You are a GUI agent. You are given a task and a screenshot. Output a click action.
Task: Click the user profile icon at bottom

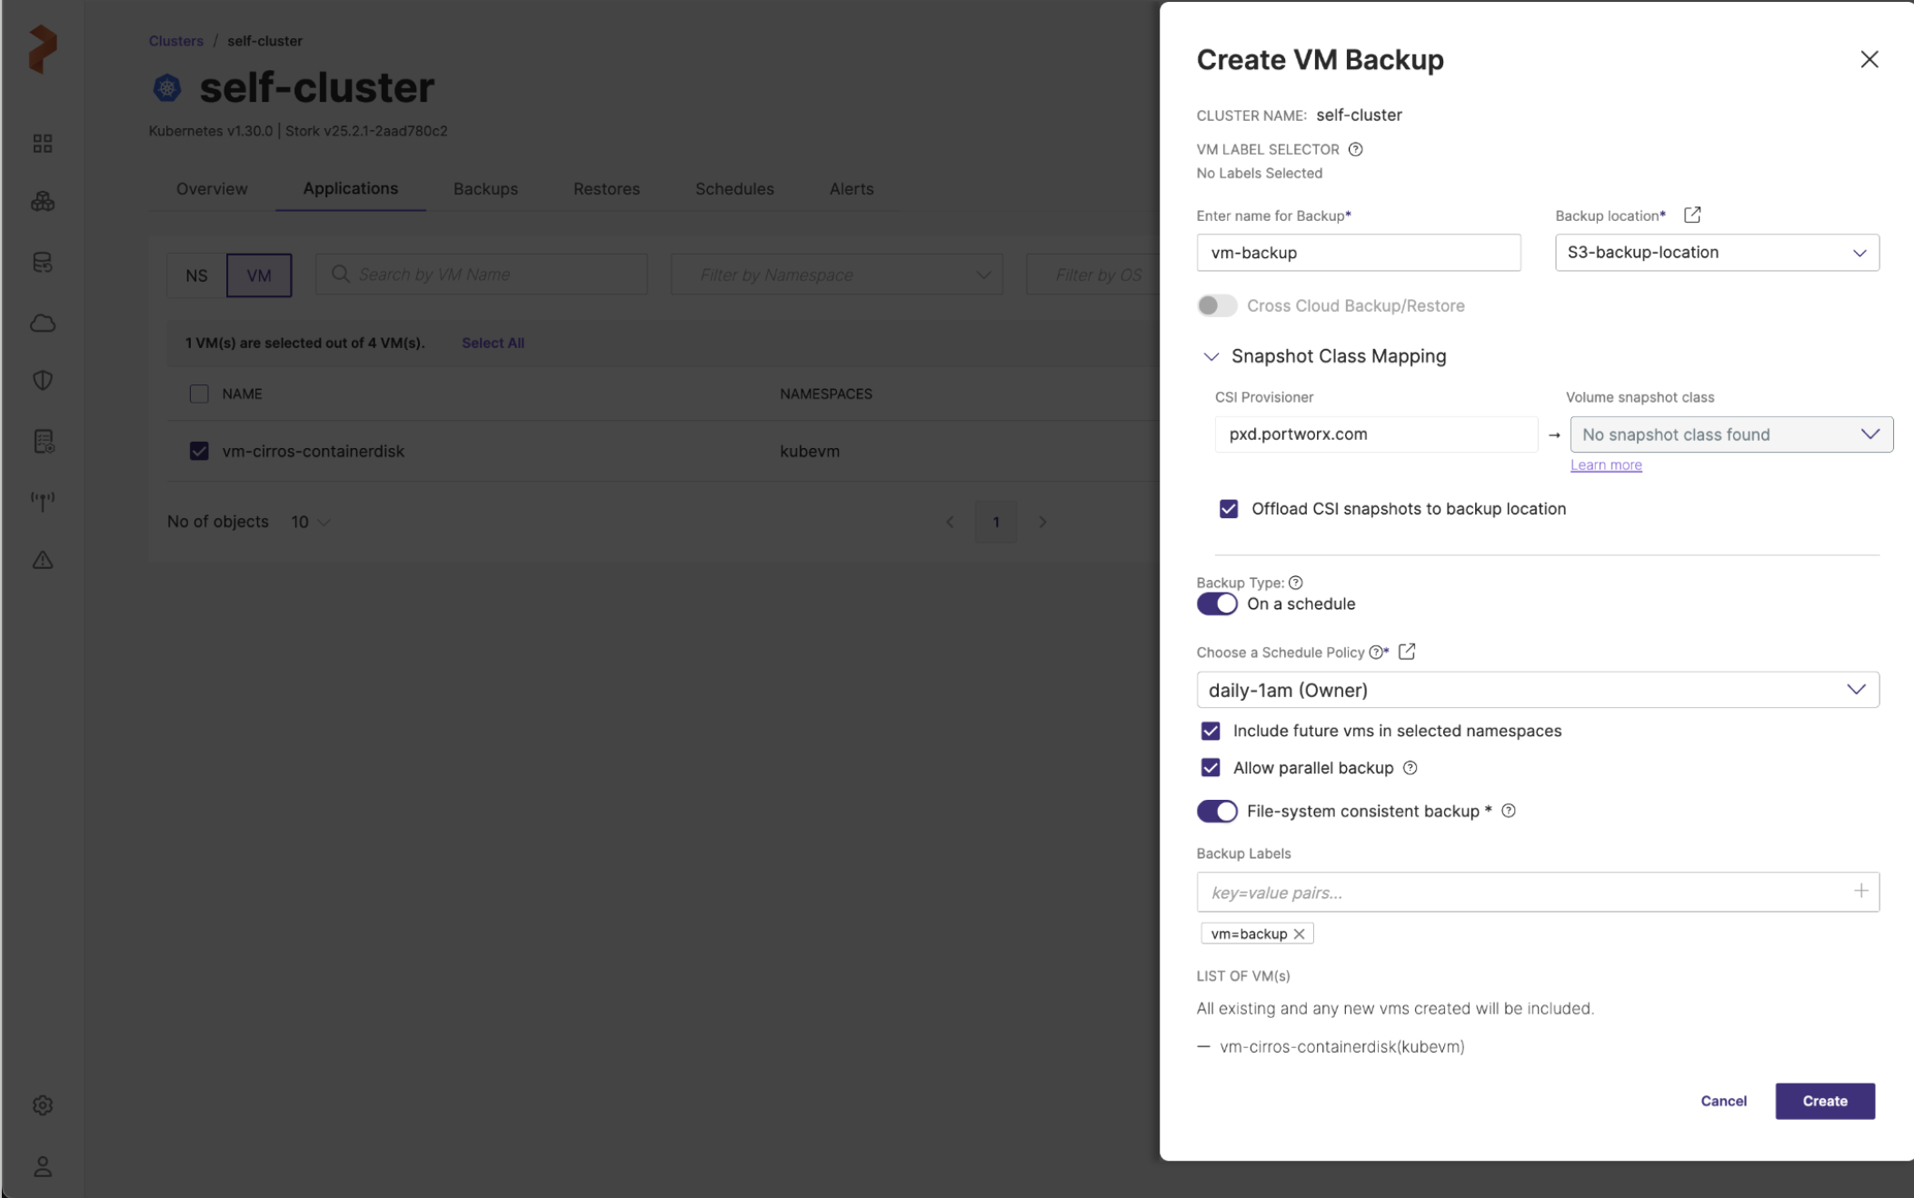[43, 1167]
